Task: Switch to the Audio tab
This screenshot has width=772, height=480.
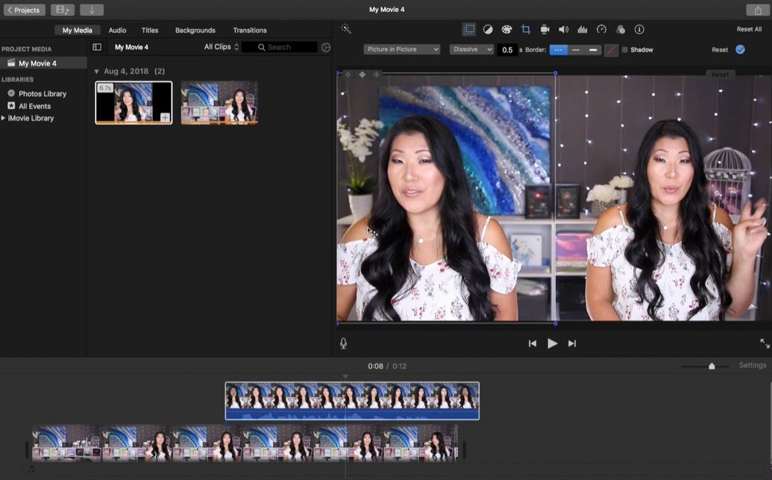Action: (117, 30)
